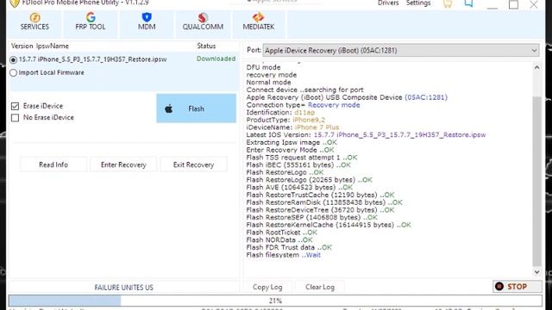Viewport: 552px width, 310px height.
Task: Click the blue bookmark icon in title bar
Action: click(x=468, y=3)
